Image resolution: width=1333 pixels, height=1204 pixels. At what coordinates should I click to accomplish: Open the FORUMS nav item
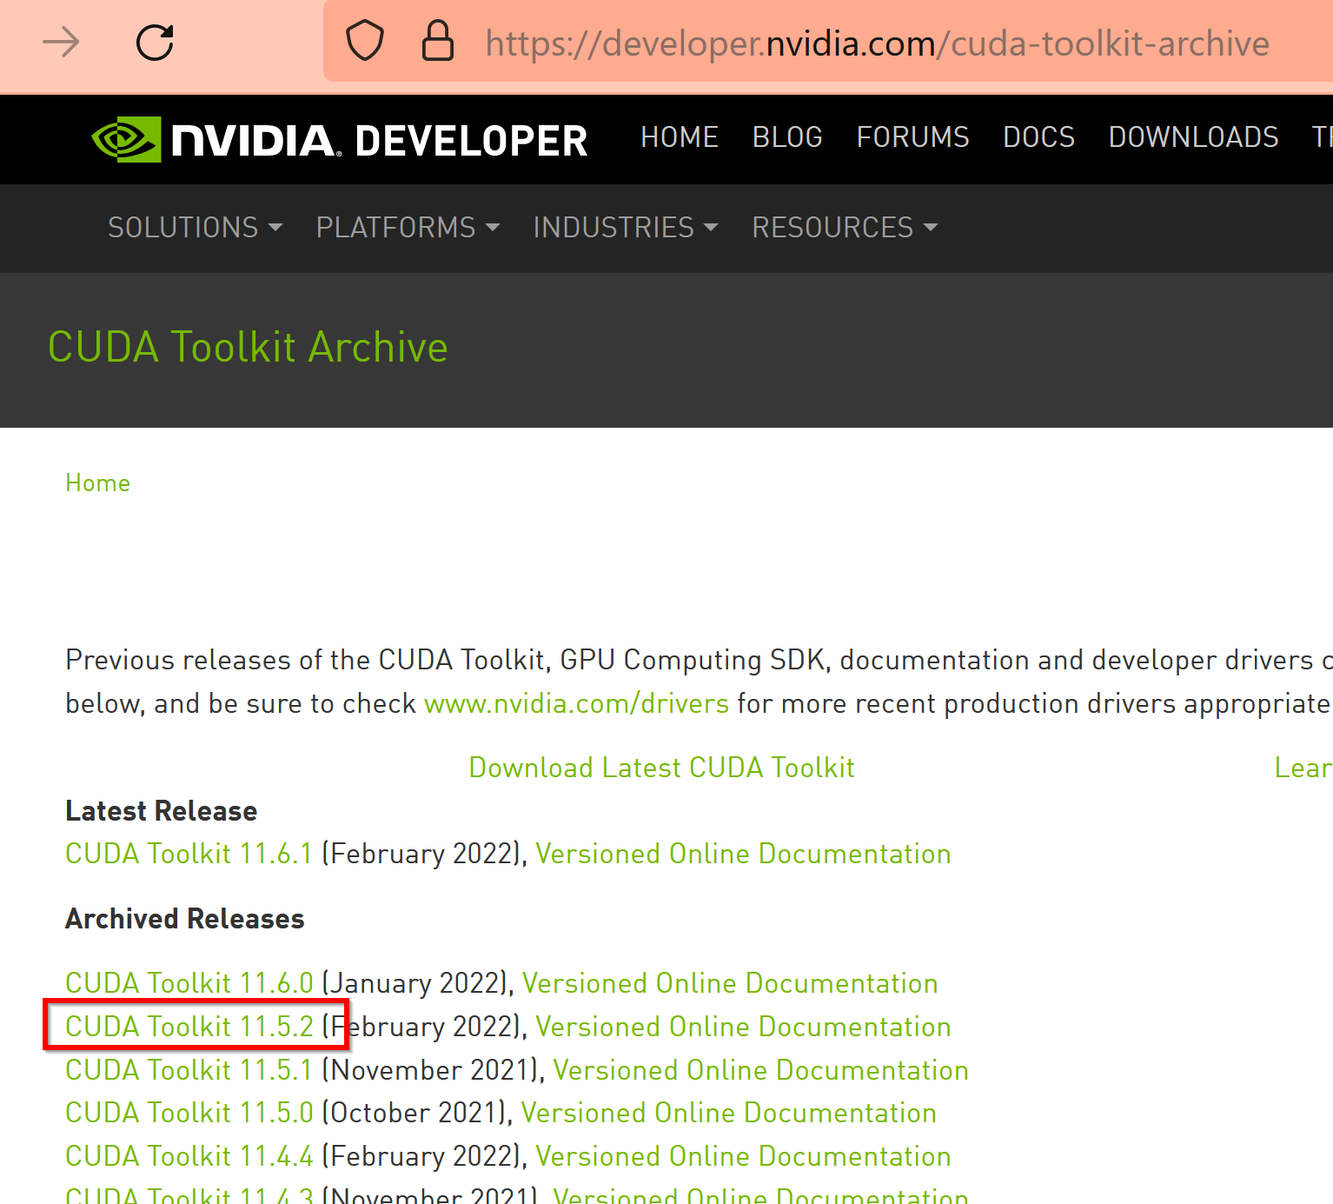912,137
